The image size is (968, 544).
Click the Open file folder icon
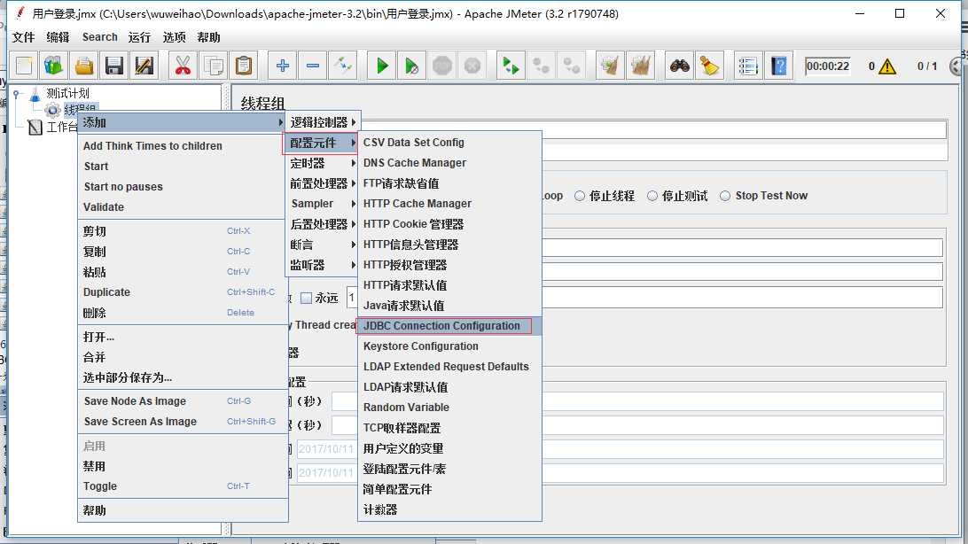click(x=84, y=66)
